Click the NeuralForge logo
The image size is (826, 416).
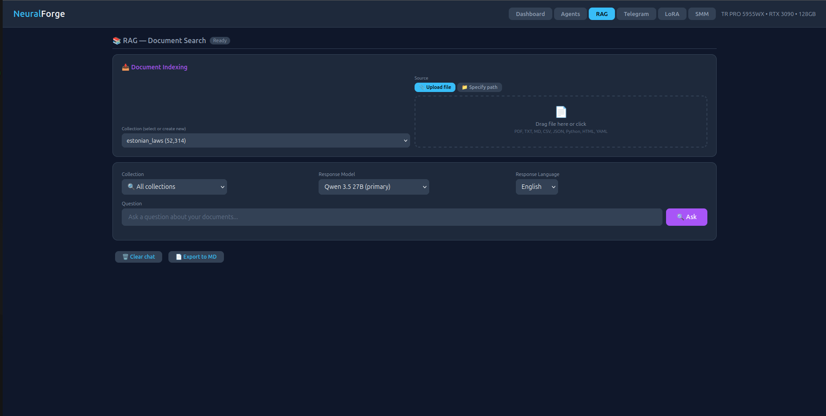click(39, 14)
